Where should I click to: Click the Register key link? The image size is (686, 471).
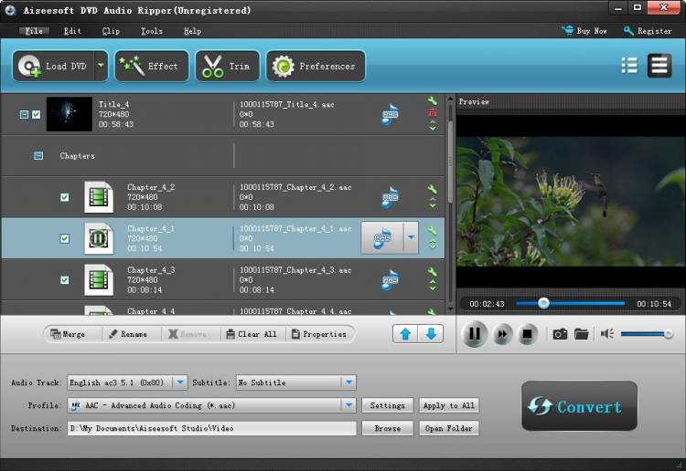click(648, 30)
